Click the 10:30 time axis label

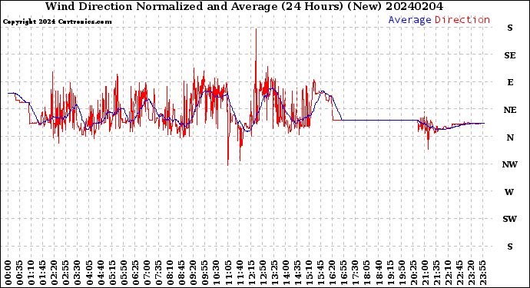pos(216,273)
